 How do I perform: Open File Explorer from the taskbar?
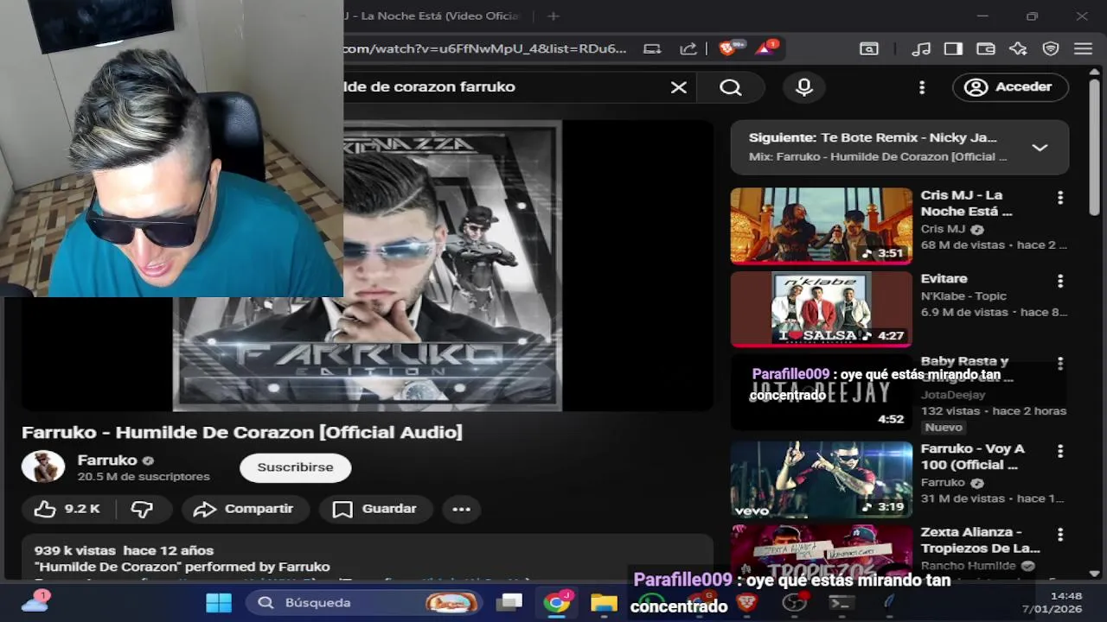click(x=604, y=602)
